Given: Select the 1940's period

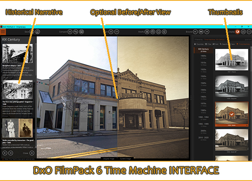Looking at the screenshot, I should pos(203,84).
